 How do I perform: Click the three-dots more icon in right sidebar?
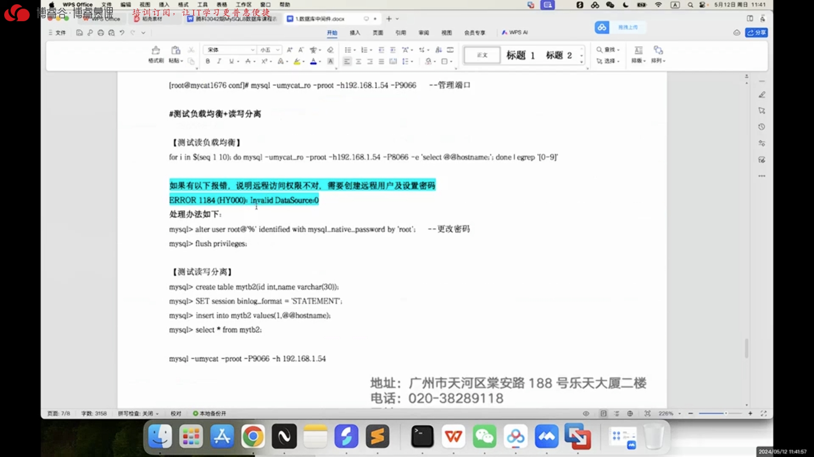(762, 176)
